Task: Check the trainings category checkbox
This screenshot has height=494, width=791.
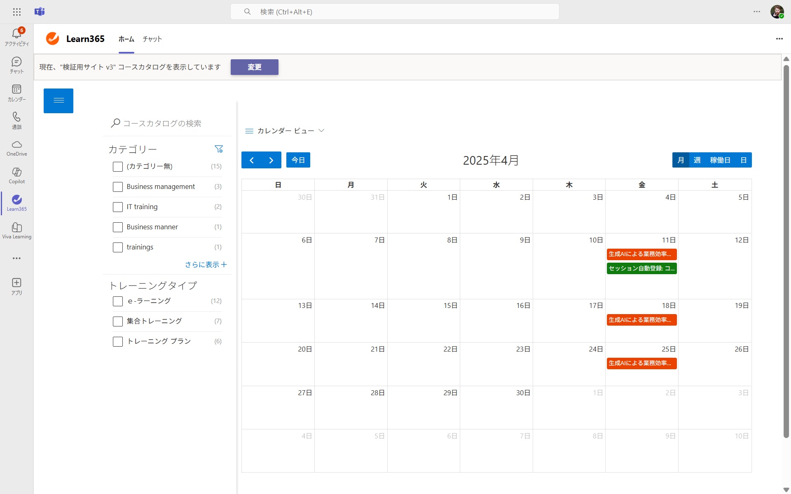Action: 118,247
